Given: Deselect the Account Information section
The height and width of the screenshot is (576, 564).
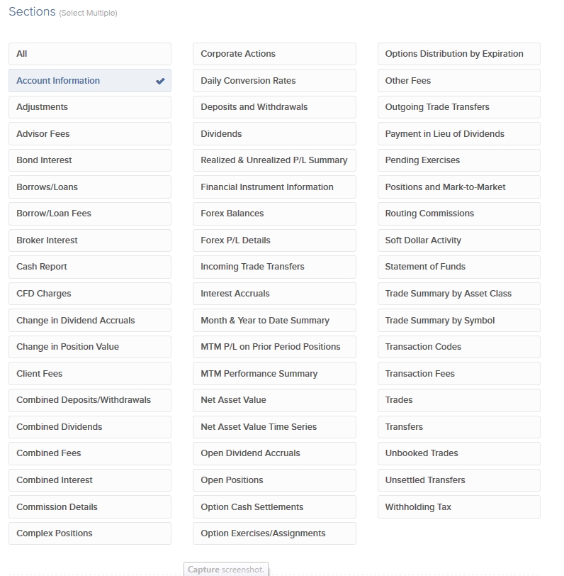Looking at the screenshot, I should 89,81.
